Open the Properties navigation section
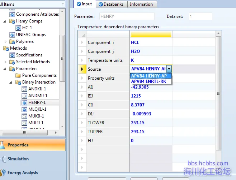 (33, 145)
